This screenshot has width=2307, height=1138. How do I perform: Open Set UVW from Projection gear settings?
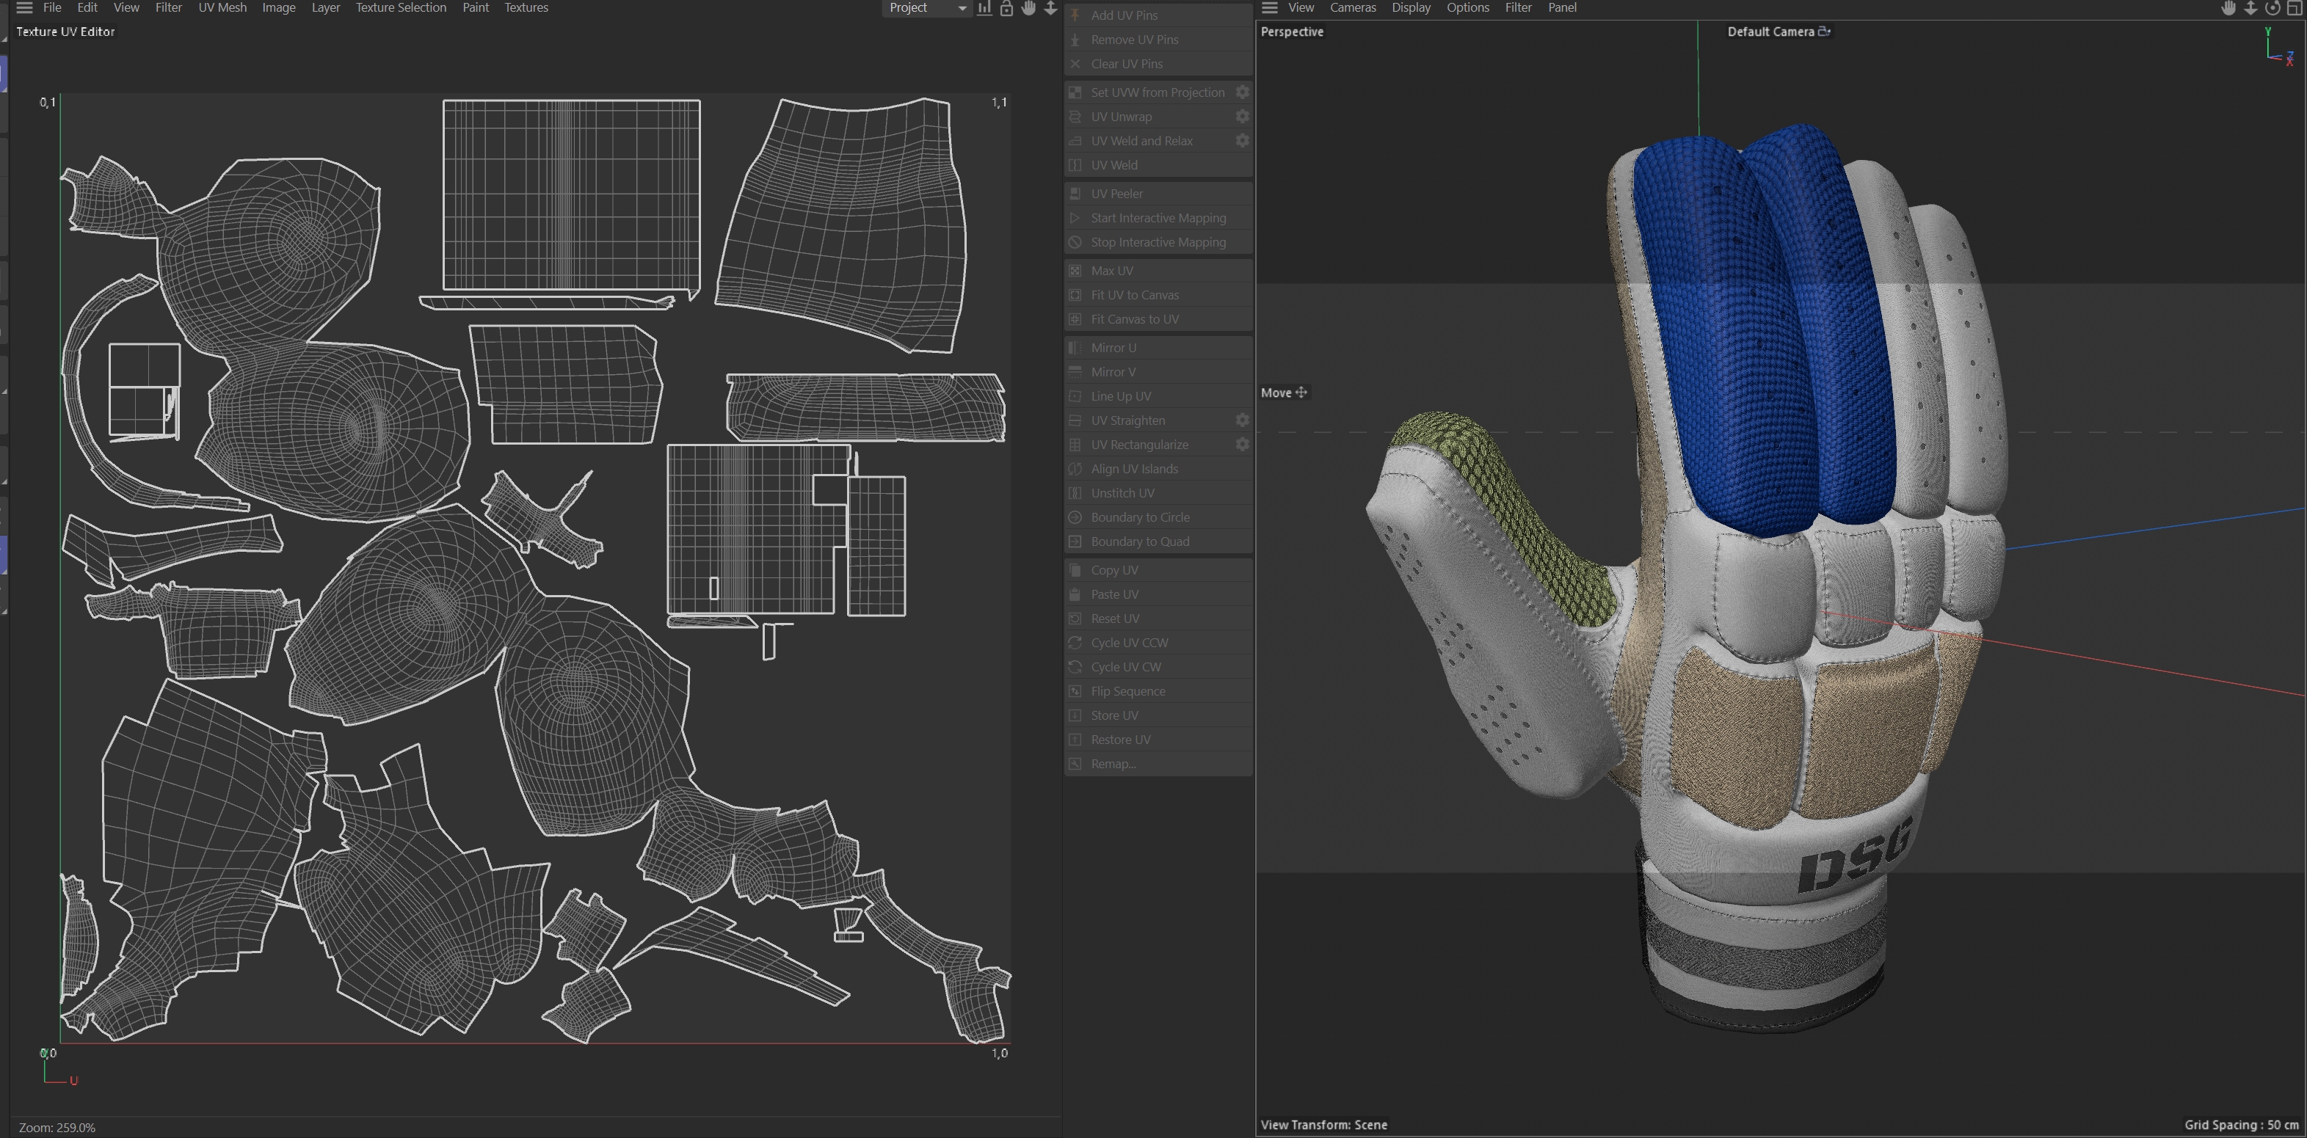click(x=1242, y=92)
